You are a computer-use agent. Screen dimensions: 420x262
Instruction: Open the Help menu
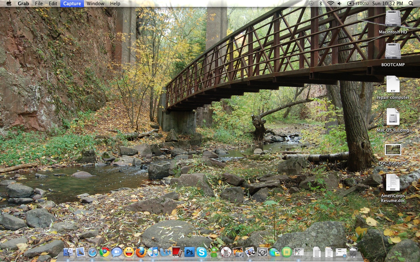115,3
